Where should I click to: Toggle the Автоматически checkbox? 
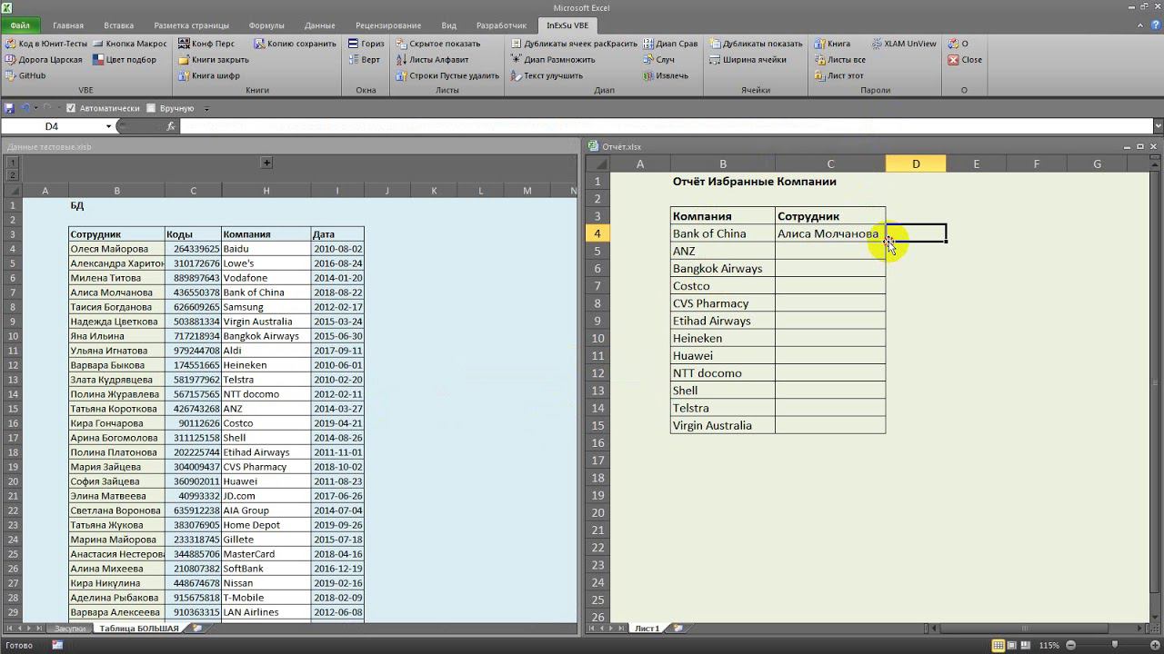tap(72, 108)
